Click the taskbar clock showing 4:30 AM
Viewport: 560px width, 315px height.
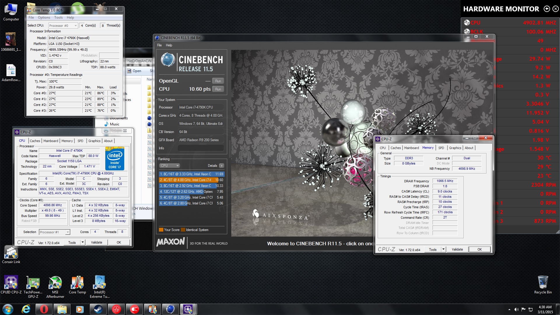click(x=545, y=309)
